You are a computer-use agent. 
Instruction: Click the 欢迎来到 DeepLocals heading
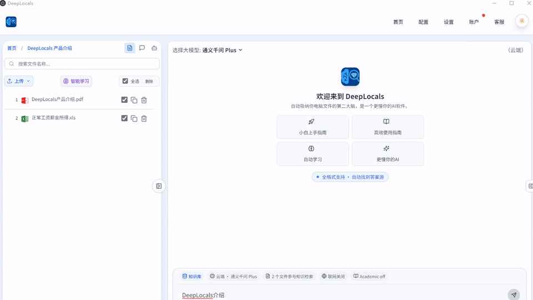click(x=350, y=96)
